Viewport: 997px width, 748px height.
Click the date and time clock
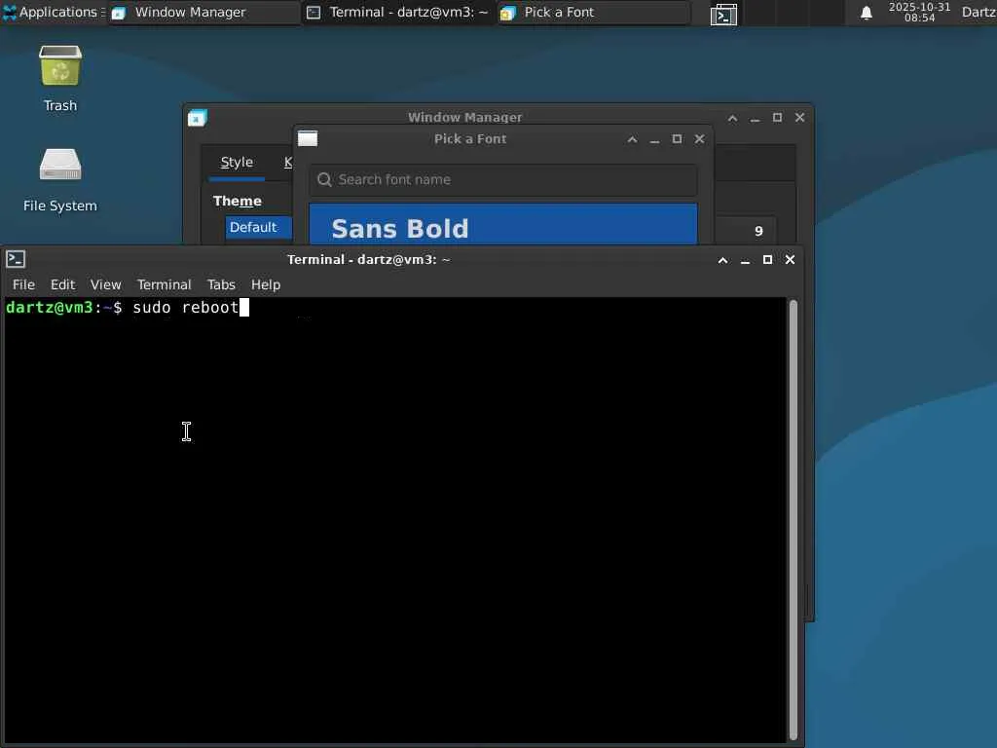919,12
